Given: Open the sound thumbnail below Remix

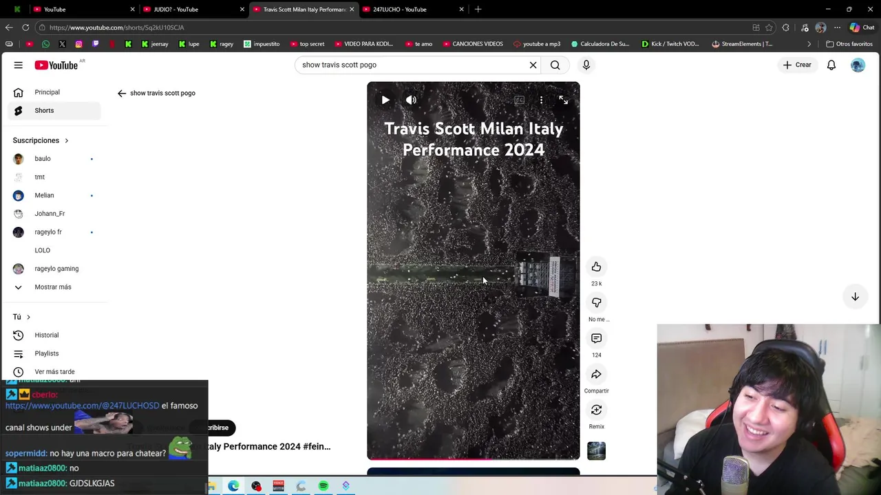Looking at the screenshot, I should [596, 451].
